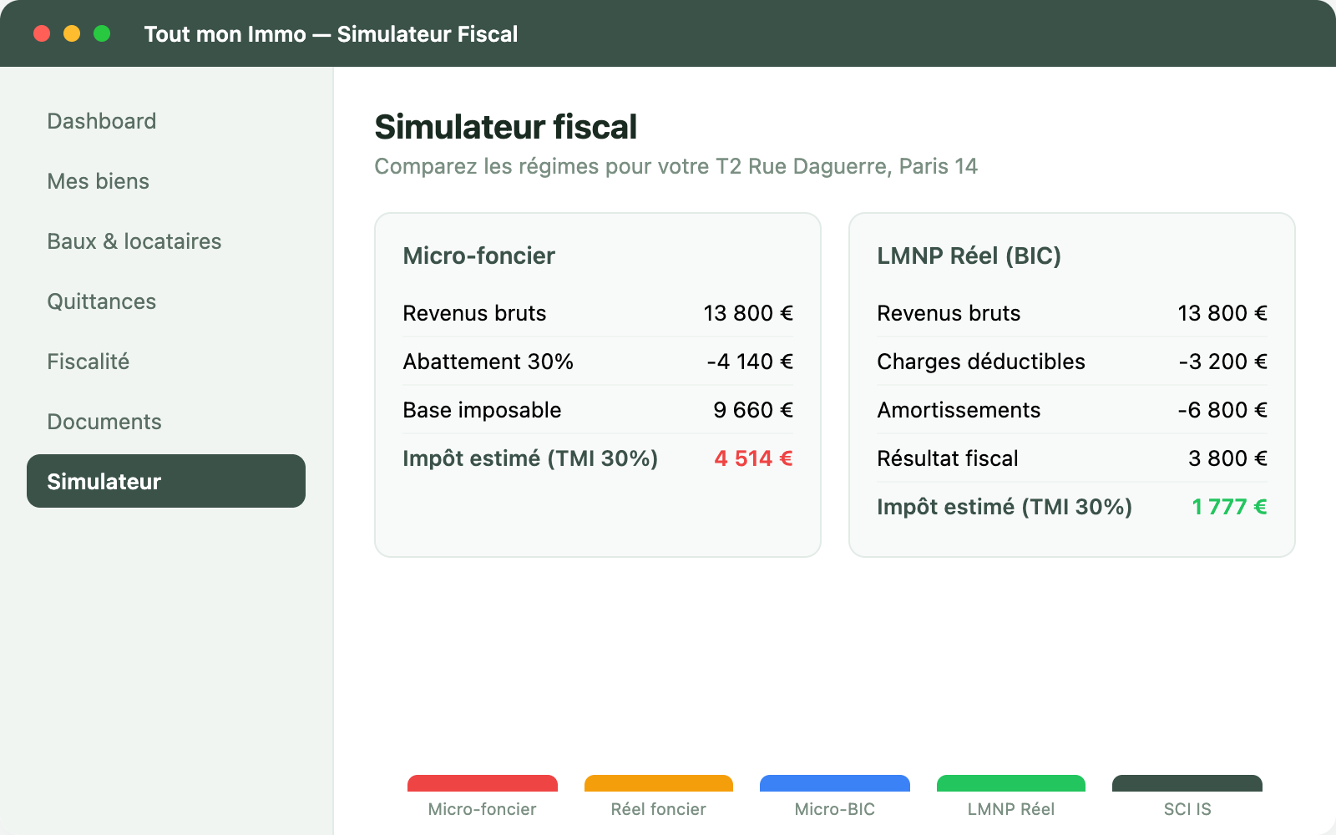Click the green LMNP Réel bar
The image size is (1336, 835).
point(1011,783)
